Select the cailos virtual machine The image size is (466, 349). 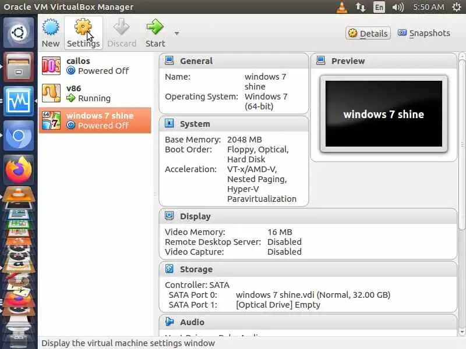click(95, 66)
